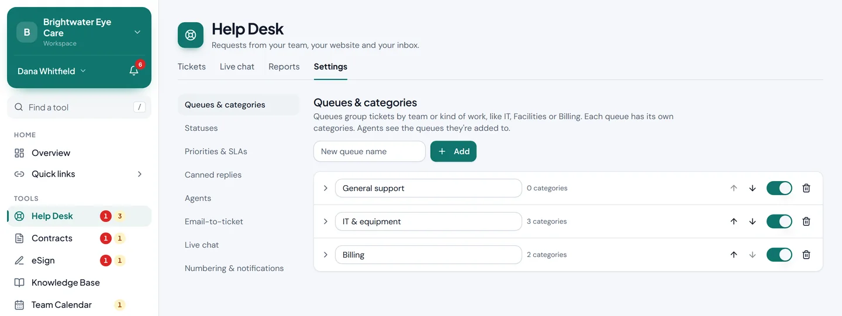Expand the Quick links chevron
This screenshot has height=316, width=842.
click(x=139, y=174)
